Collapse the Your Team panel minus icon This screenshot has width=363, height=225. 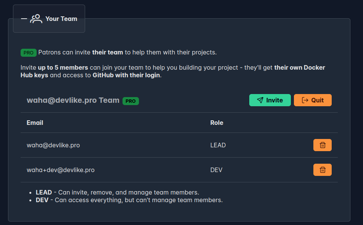[24, 19]
